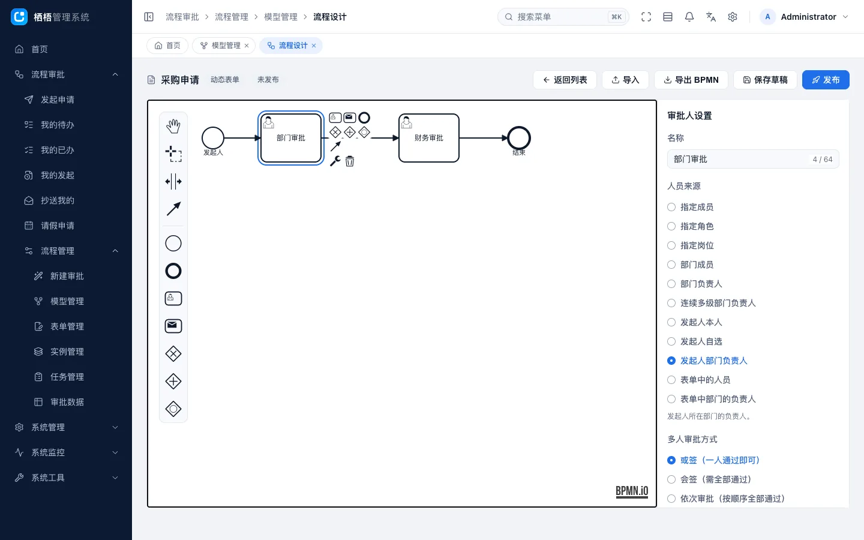Append mail task via context pad

click(x=350, y=118)
